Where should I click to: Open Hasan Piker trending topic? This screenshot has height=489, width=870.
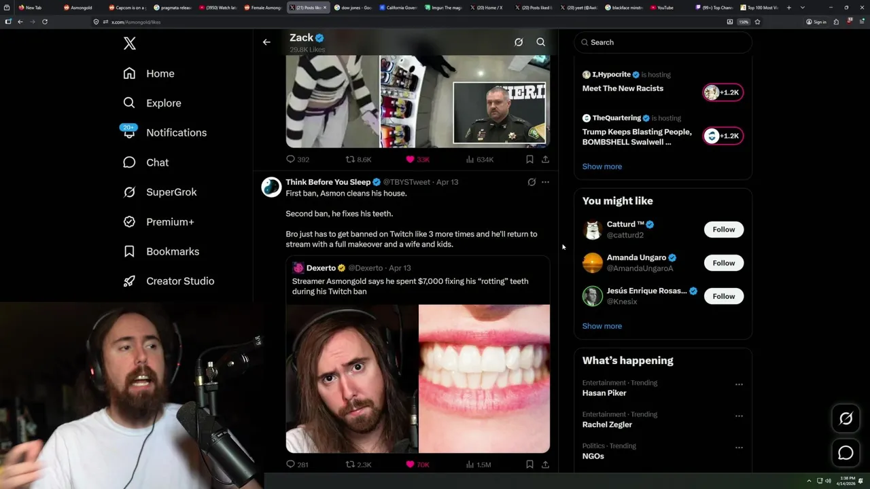pyautogui.click(x=604, y=393)
